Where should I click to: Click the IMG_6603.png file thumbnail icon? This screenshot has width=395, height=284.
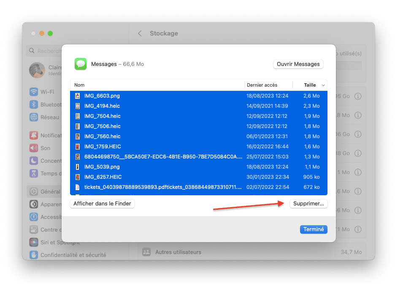tap(77, 96)
